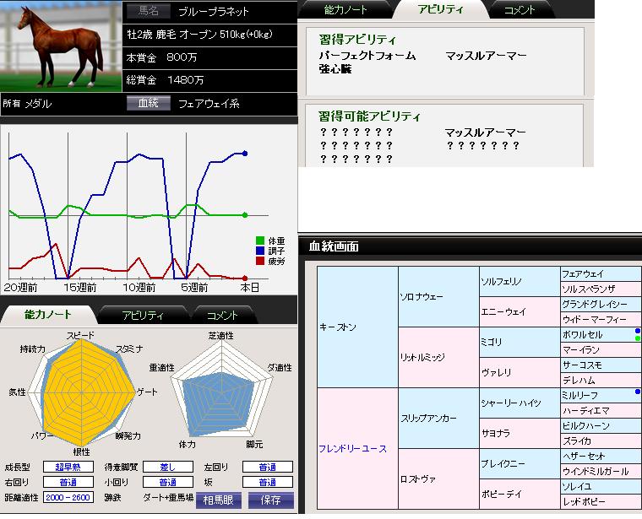
Task: Click フェアウェイ ancestor cell in pedigree
Action: point(601,274)
